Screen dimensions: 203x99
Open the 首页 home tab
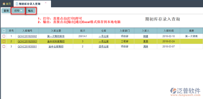pos(7,4)
